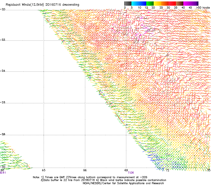Click the brown 35-40 knots legend swatch
Screen dimensions: 211x185
coord(180,3)
